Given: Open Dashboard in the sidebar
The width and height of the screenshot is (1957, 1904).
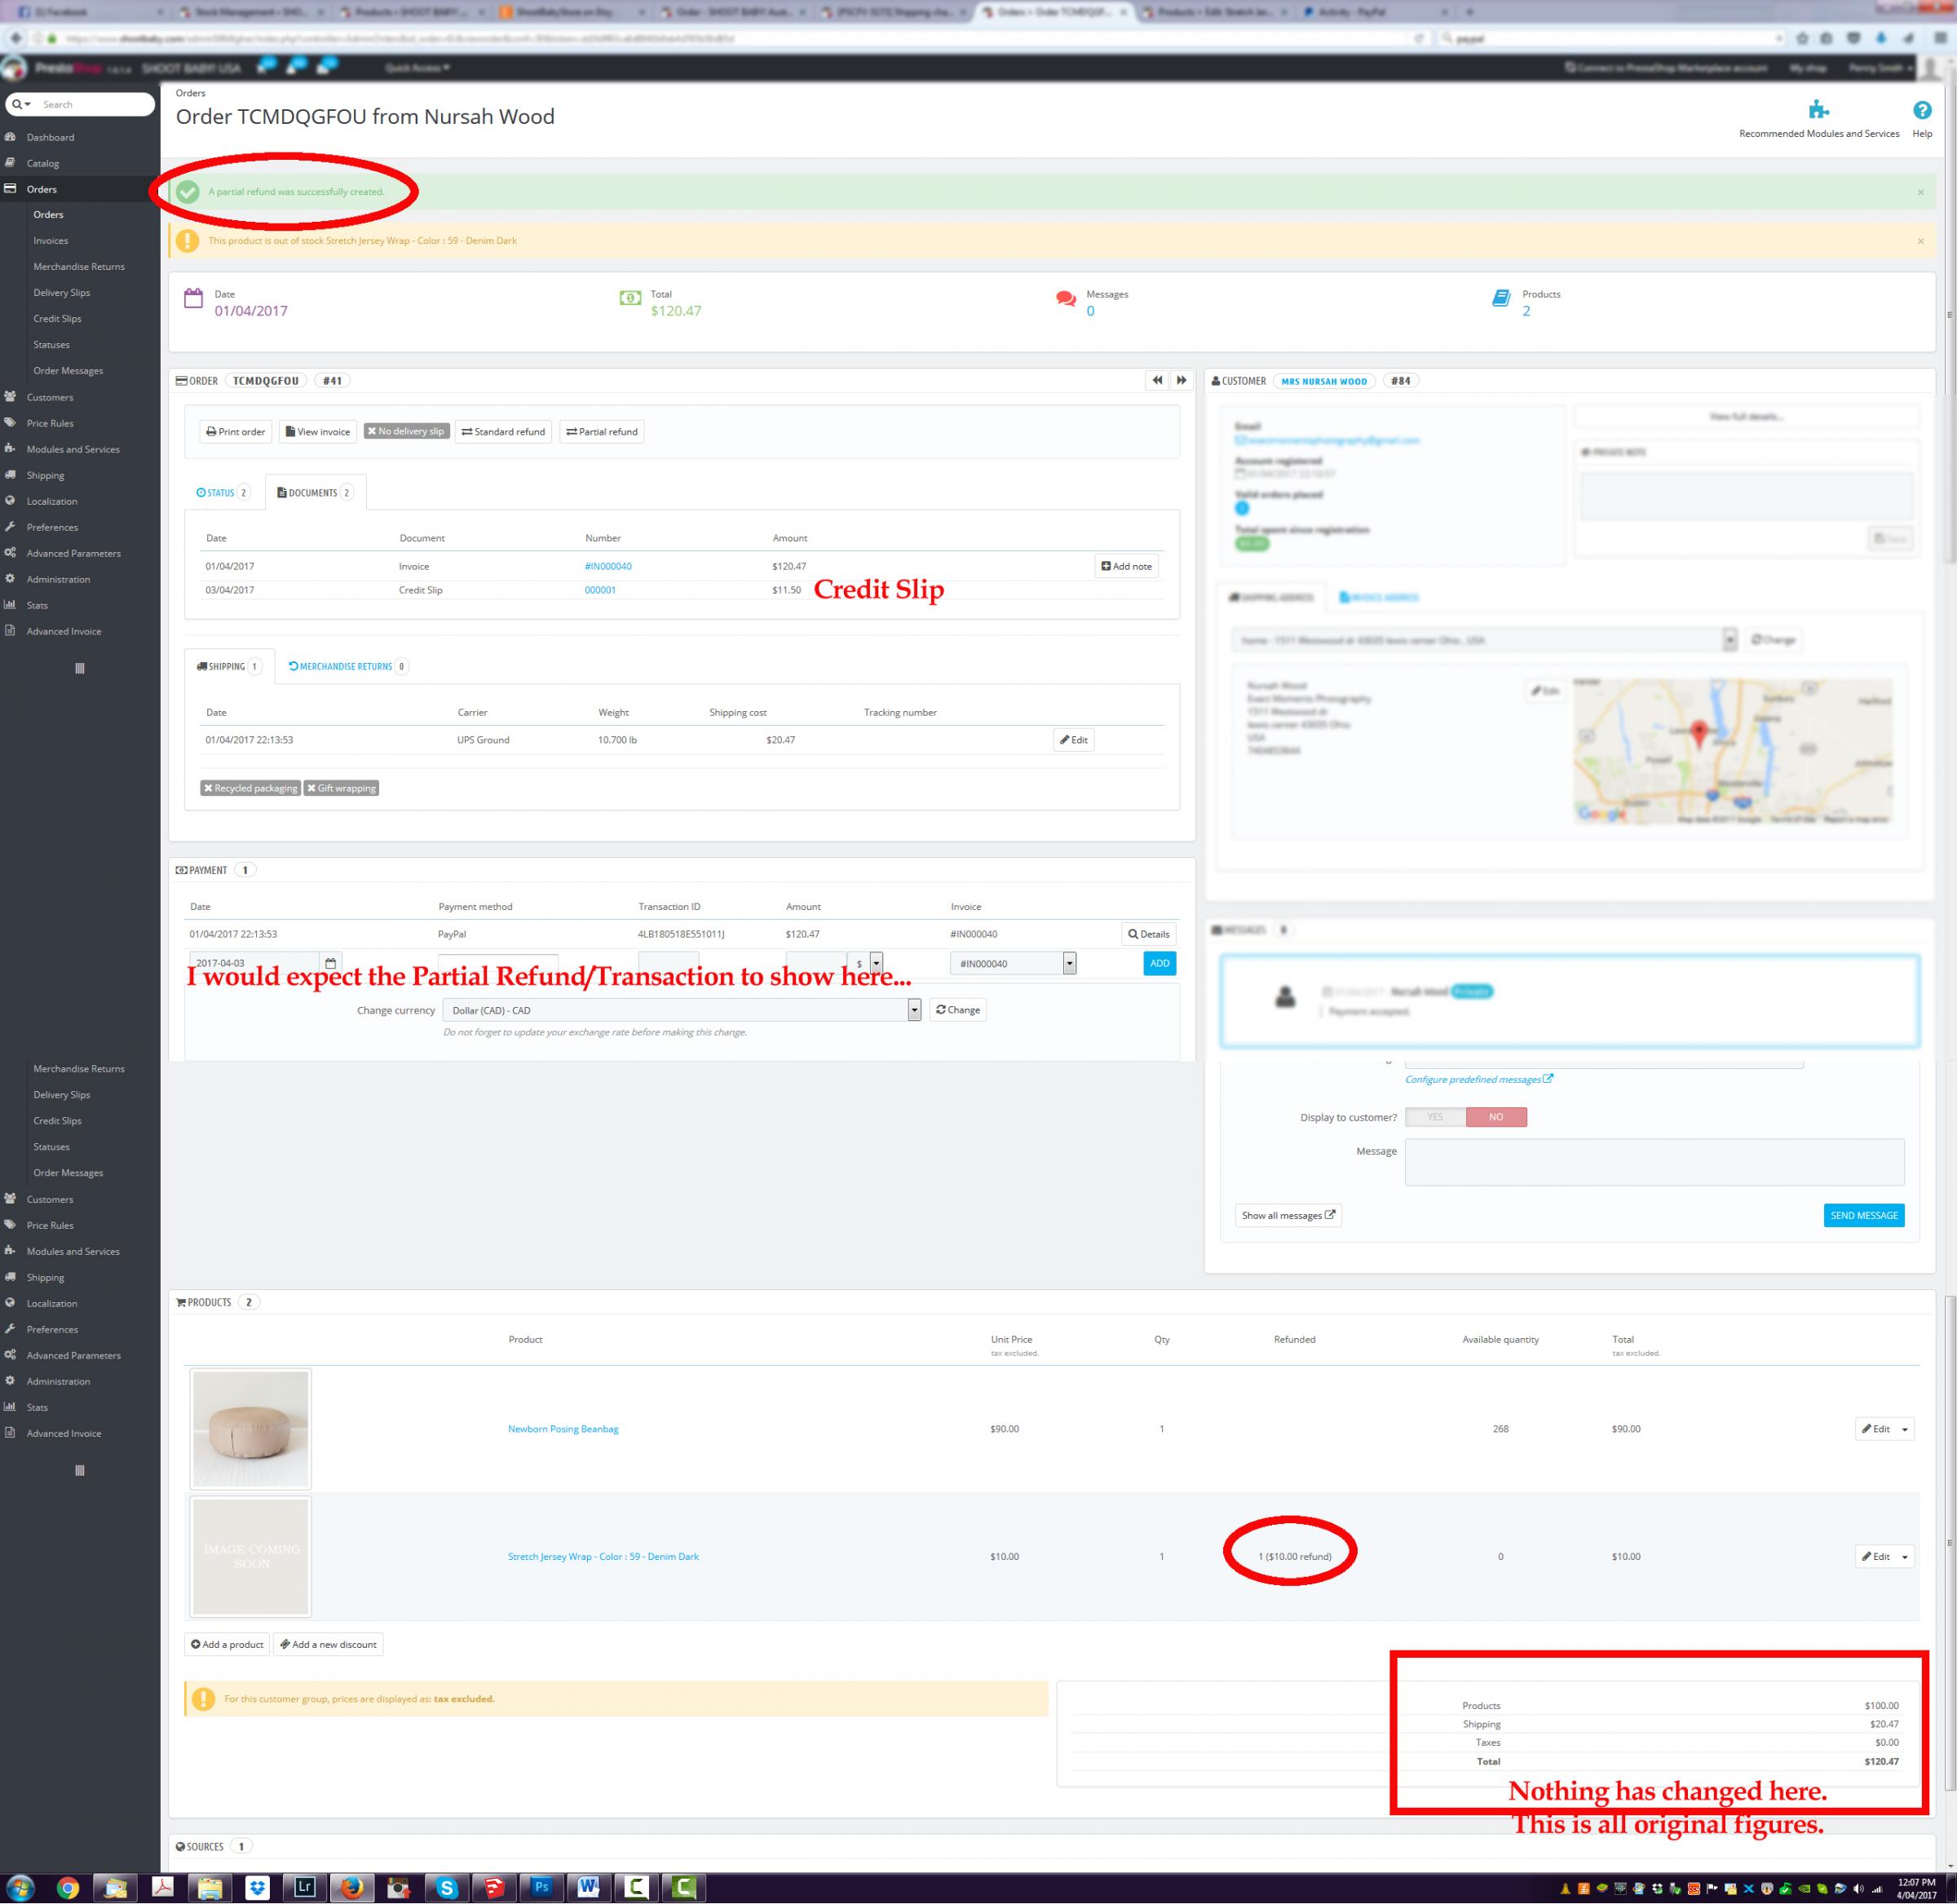Looking at the screenshot, I should coord(50,137).
